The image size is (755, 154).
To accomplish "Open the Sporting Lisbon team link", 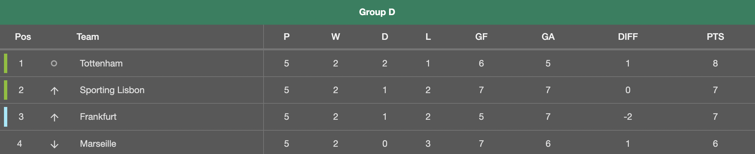I will (112, 90).
